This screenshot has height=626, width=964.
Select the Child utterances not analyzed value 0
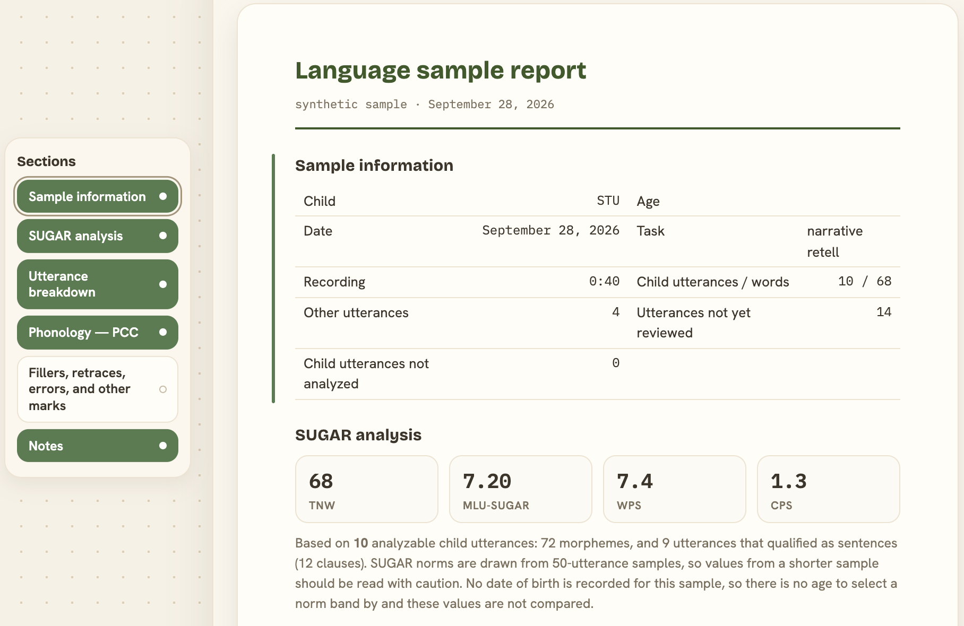[616, 363]
